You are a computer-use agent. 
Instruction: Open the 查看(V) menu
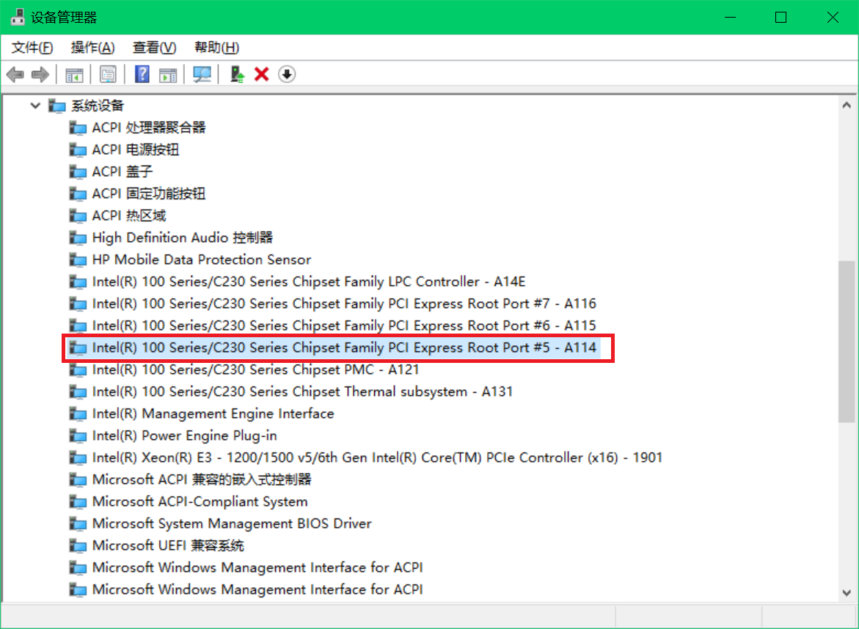coord(154,48)
